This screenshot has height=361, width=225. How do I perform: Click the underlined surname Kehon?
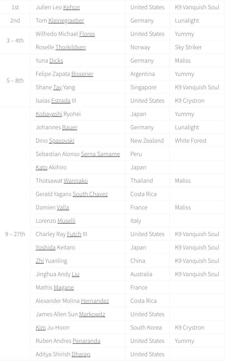71,7
